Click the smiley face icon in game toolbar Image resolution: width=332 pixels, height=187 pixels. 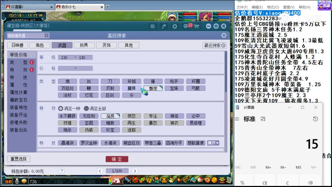214,180
